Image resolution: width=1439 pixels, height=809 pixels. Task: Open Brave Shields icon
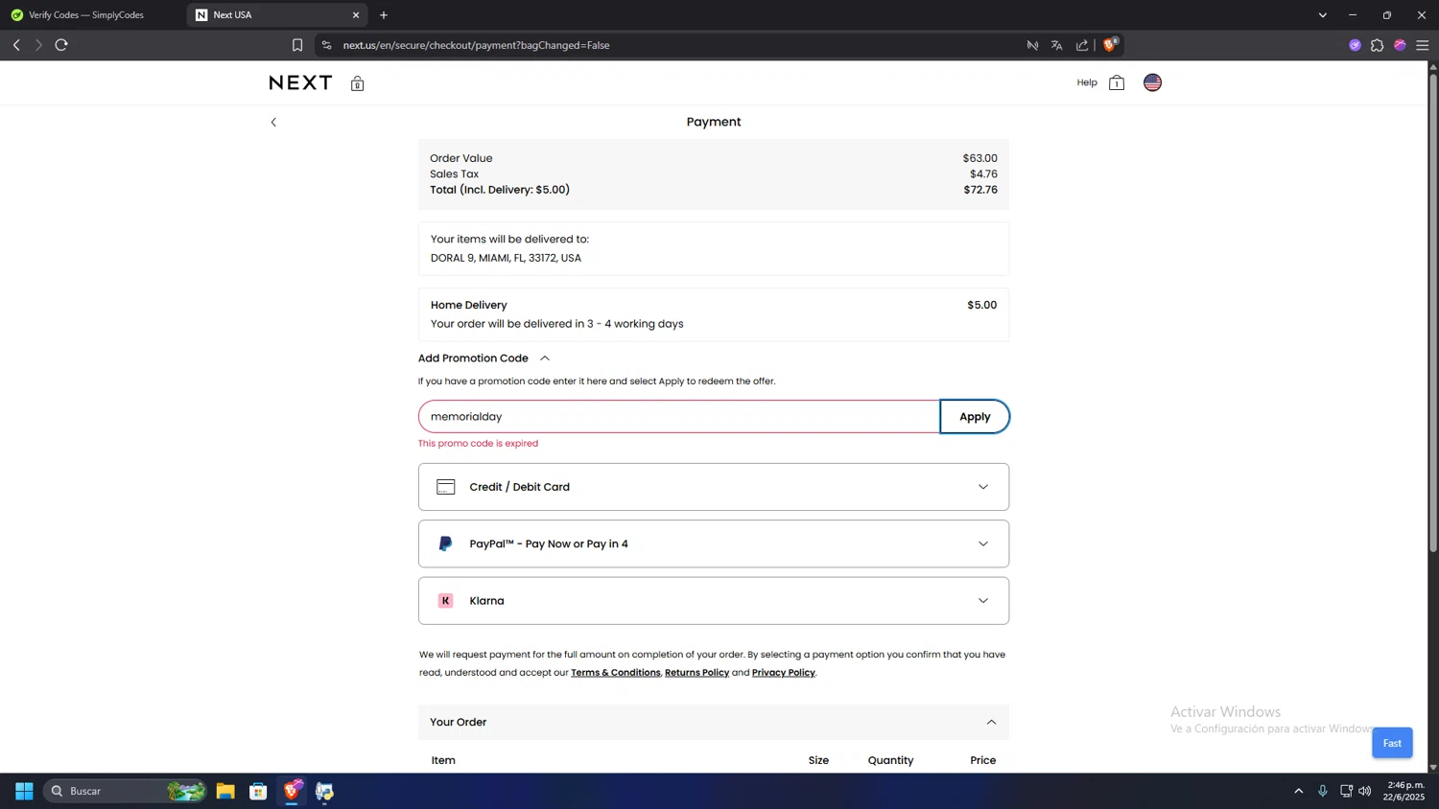(1110, 44)
